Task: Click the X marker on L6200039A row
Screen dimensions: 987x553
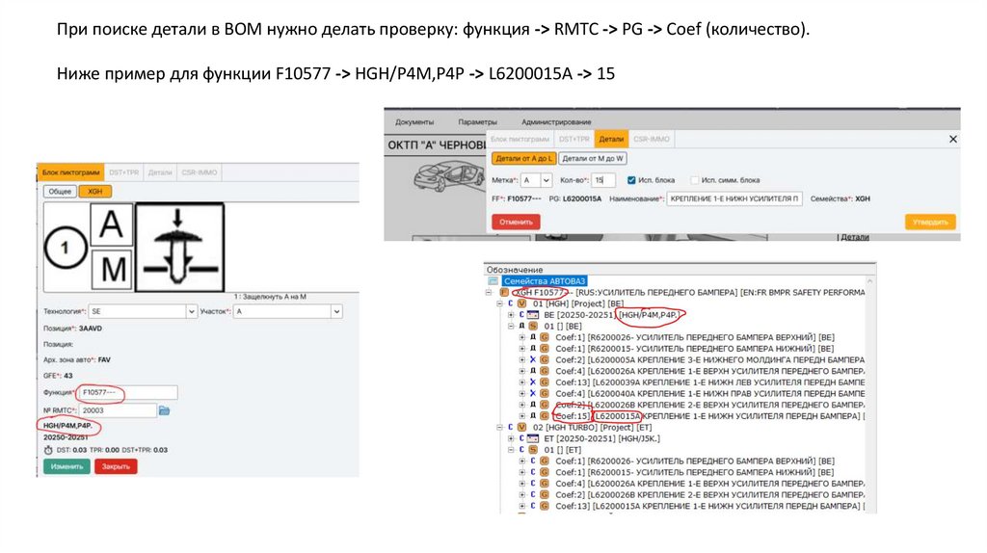Action: [x=532, y=382]
